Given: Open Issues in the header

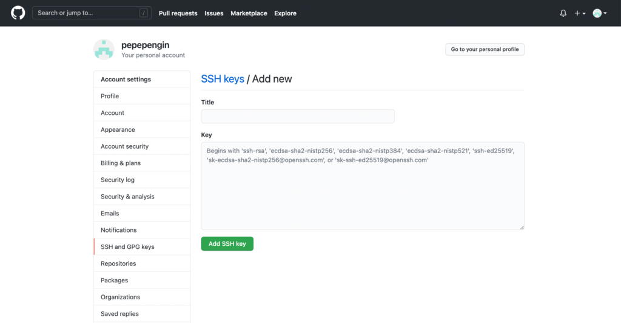Looking at the screenshot, I should [214, 13].
